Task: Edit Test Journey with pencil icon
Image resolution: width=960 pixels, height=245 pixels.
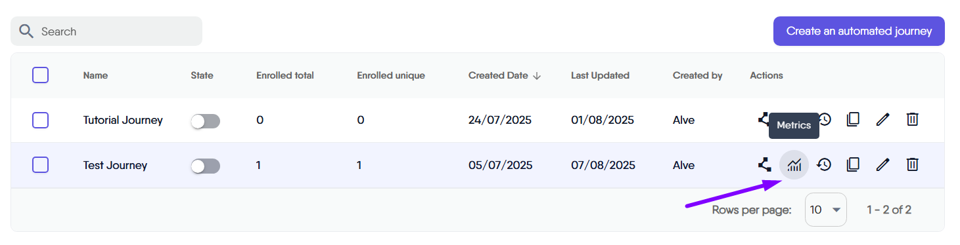Action: coord(882,165)
